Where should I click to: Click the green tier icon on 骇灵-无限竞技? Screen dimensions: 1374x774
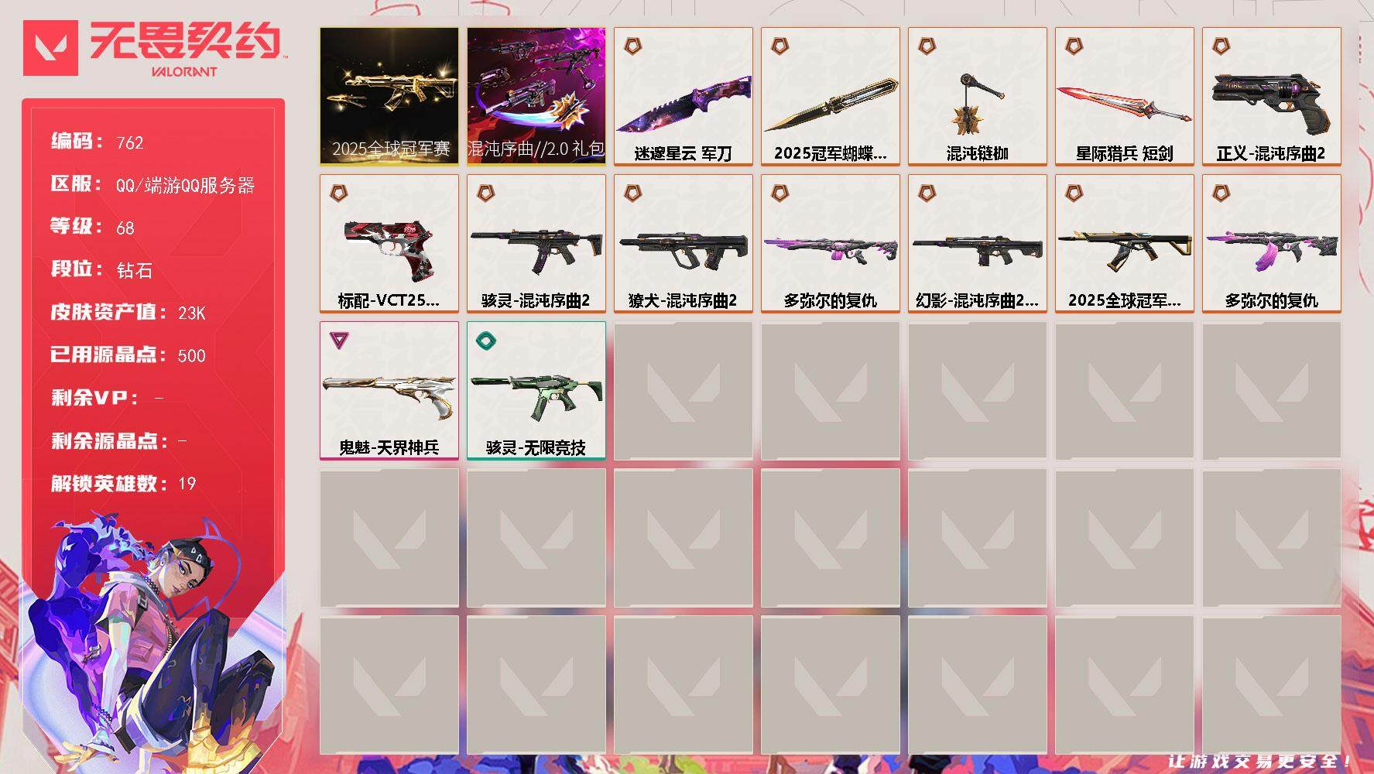486,340
